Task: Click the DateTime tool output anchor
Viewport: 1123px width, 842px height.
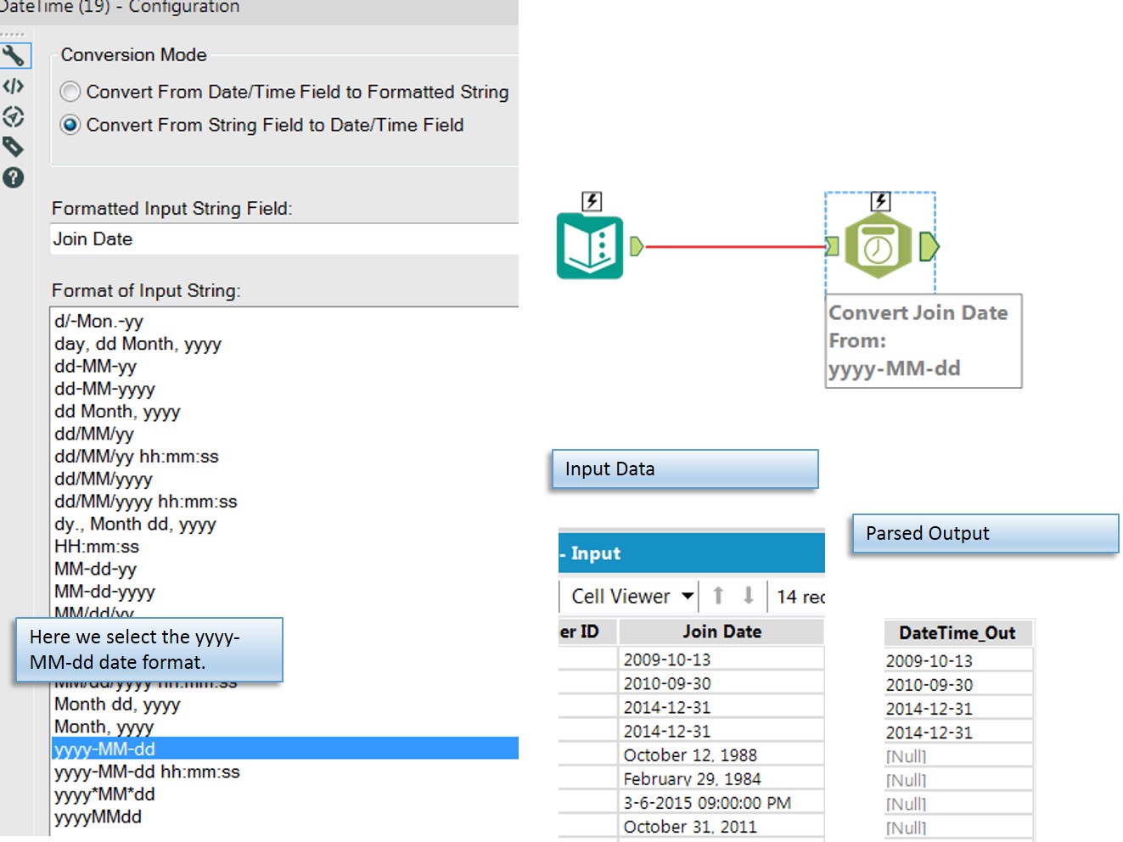Action: click(929, 246)
